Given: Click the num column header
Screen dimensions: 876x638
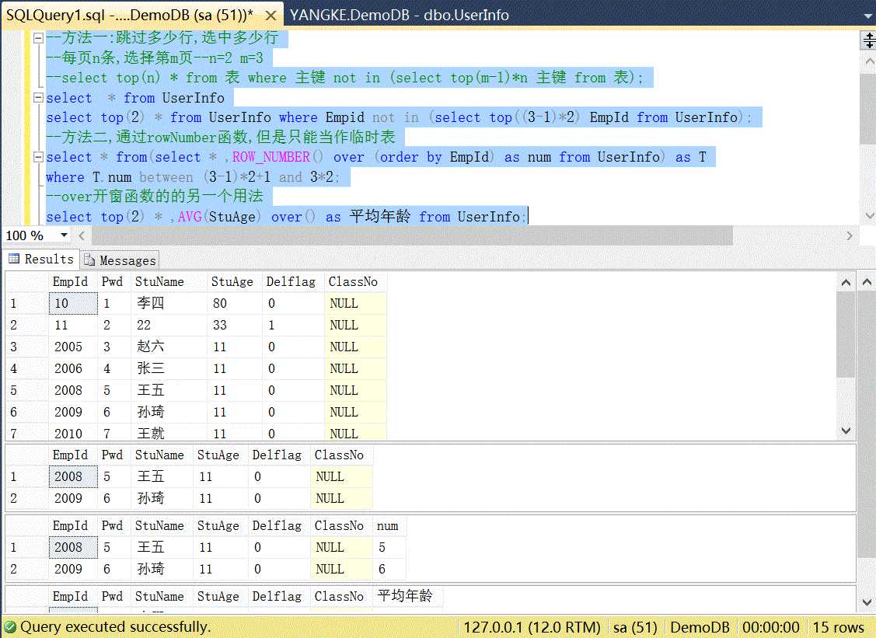Looking at the screenshot, I should (x=388, y=525).
